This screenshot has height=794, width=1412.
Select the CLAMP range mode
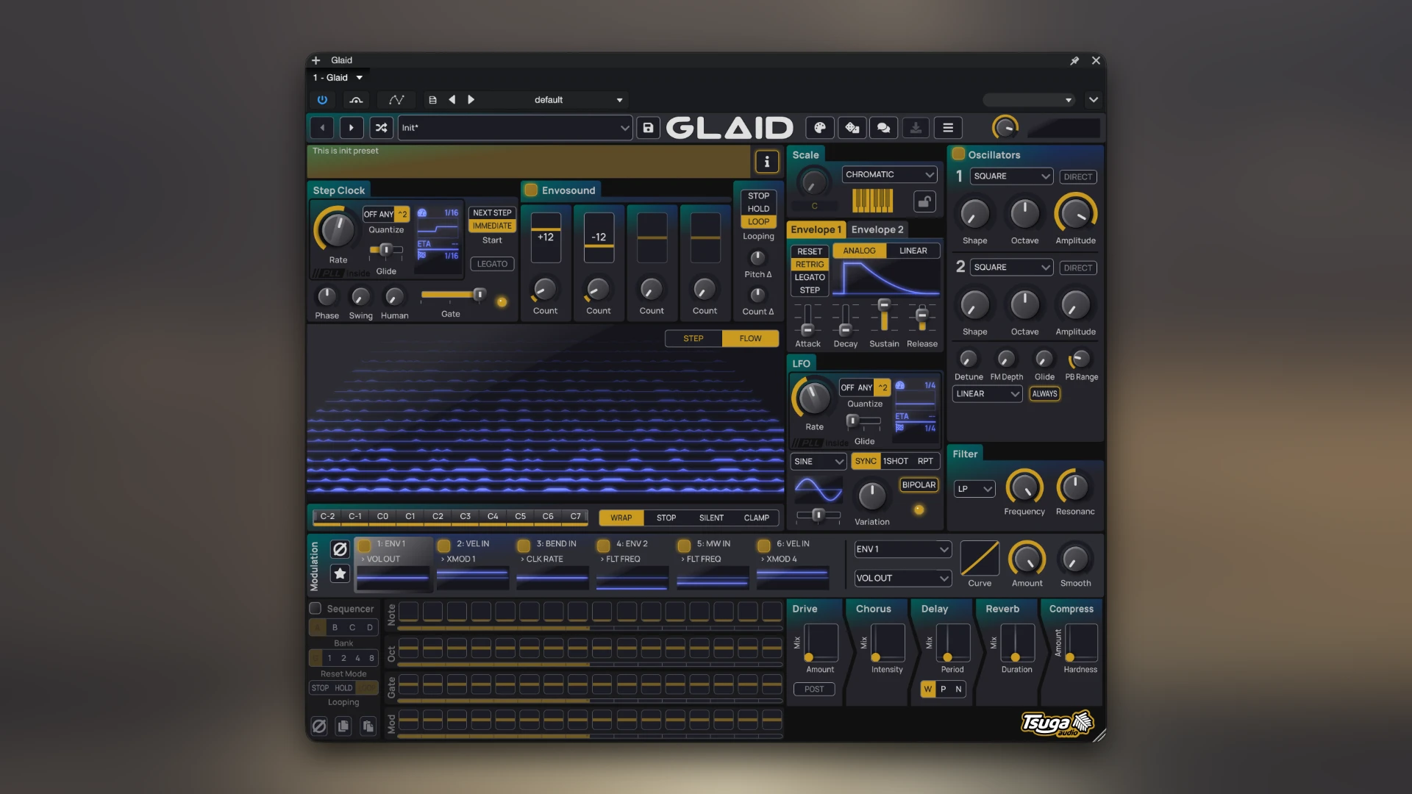[x=756, y=518]
